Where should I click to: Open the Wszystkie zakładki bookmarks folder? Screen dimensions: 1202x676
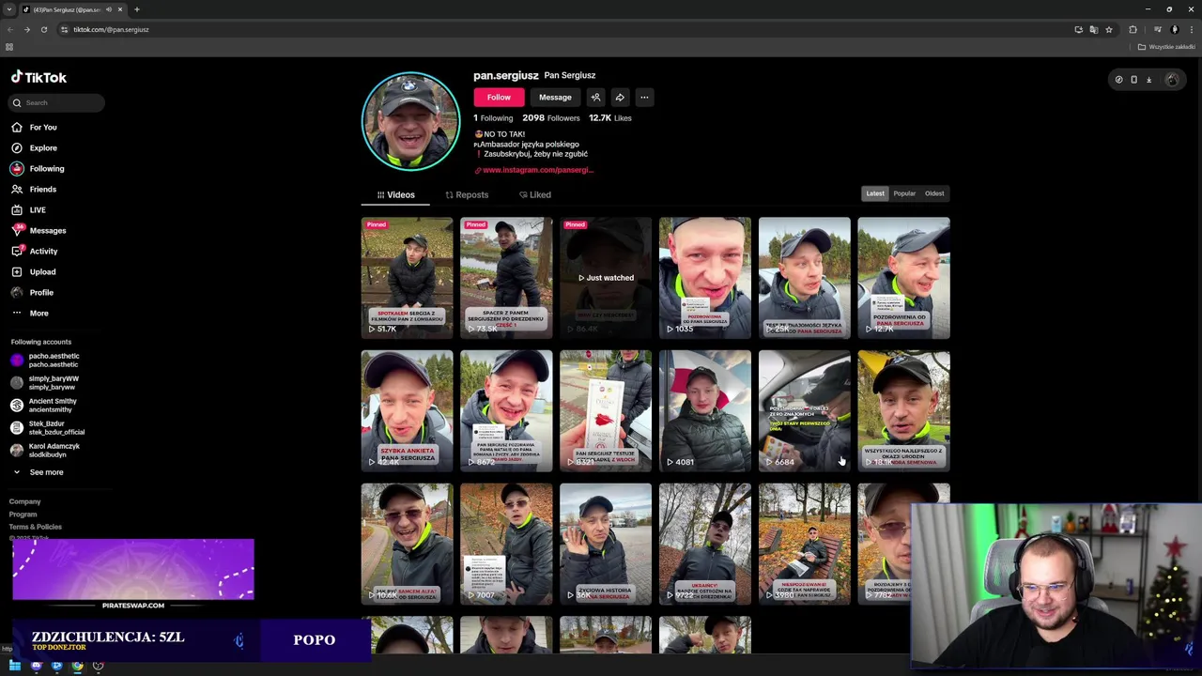1167,47
